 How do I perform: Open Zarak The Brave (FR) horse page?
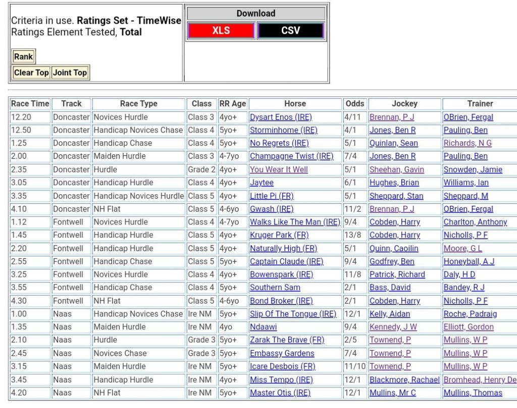tap(287, 340)
